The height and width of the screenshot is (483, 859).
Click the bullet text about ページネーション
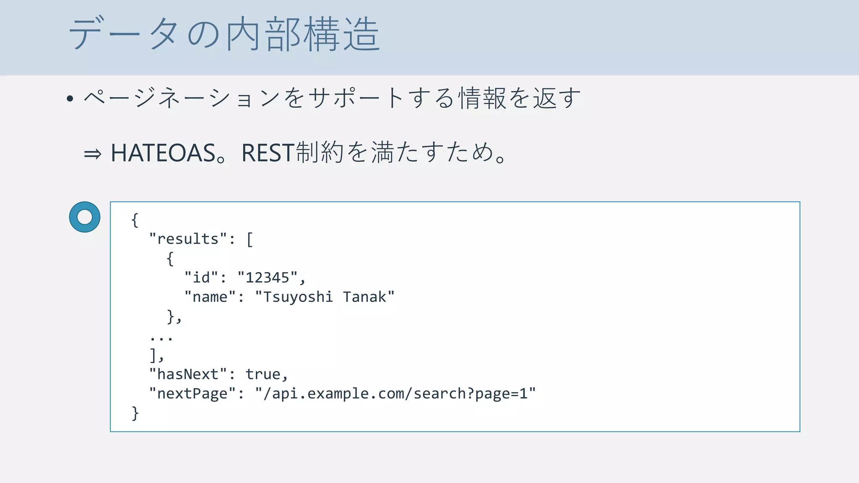[x=332, y=98]
